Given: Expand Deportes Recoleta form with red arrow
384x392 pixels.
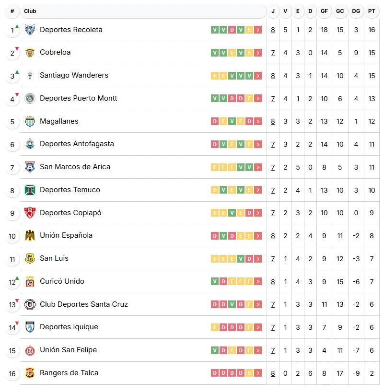Looking at the screenshot, I should 258,30.
